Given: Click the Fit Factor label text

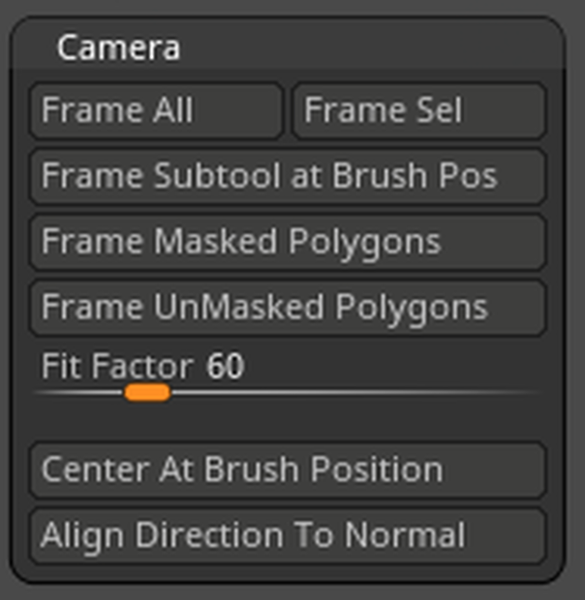Looking at the screenshot, I should point(117,366).
